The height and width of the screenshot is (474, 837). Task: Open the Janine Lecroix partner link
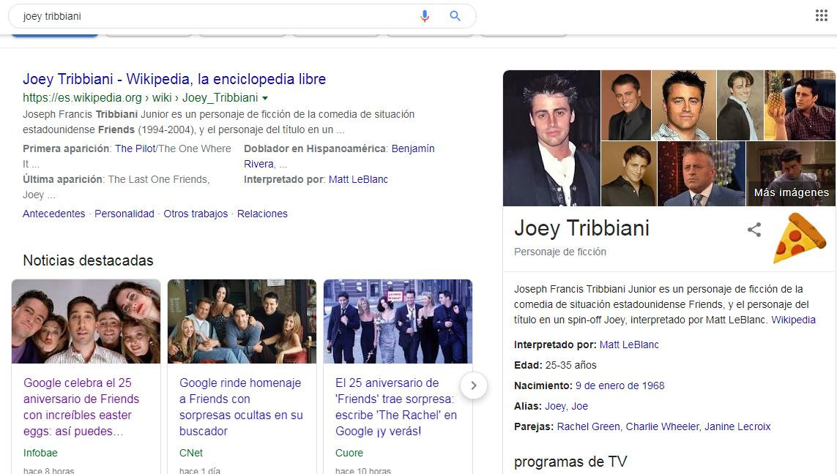pyautogui.click(x=737, y=426)
